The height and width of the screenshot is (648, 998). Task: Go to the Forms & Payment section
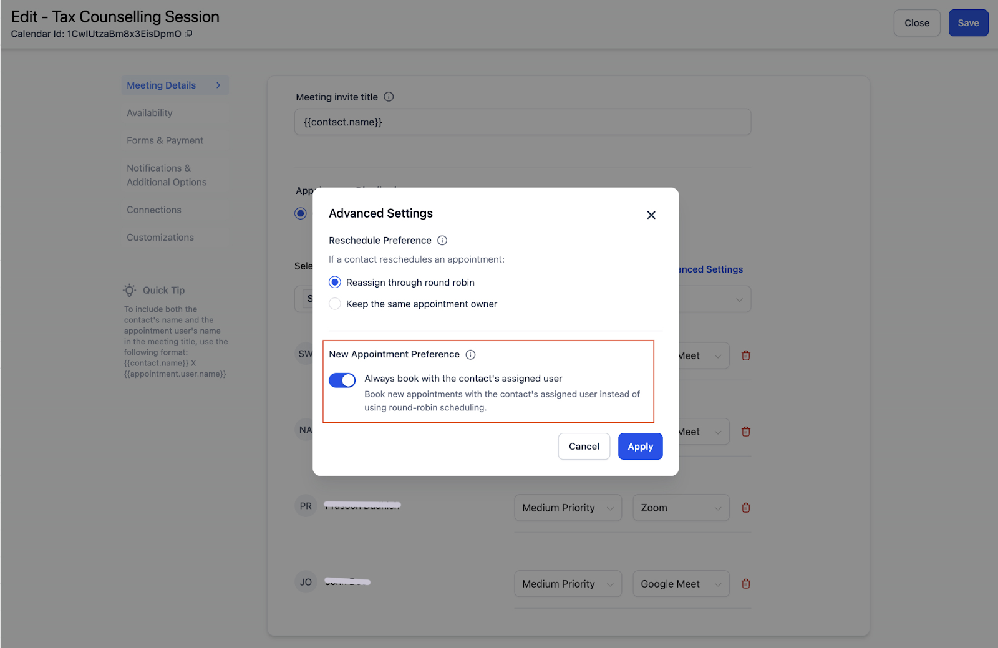pyautogui.click(x=165, y=140)
